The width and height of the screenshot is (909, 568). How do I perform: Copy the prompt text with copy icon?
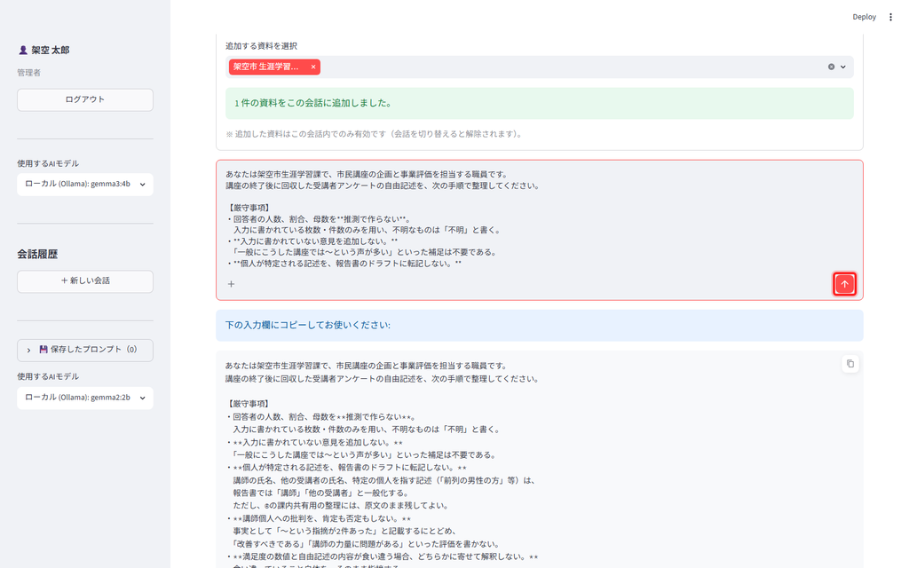[x=850, y=364]
